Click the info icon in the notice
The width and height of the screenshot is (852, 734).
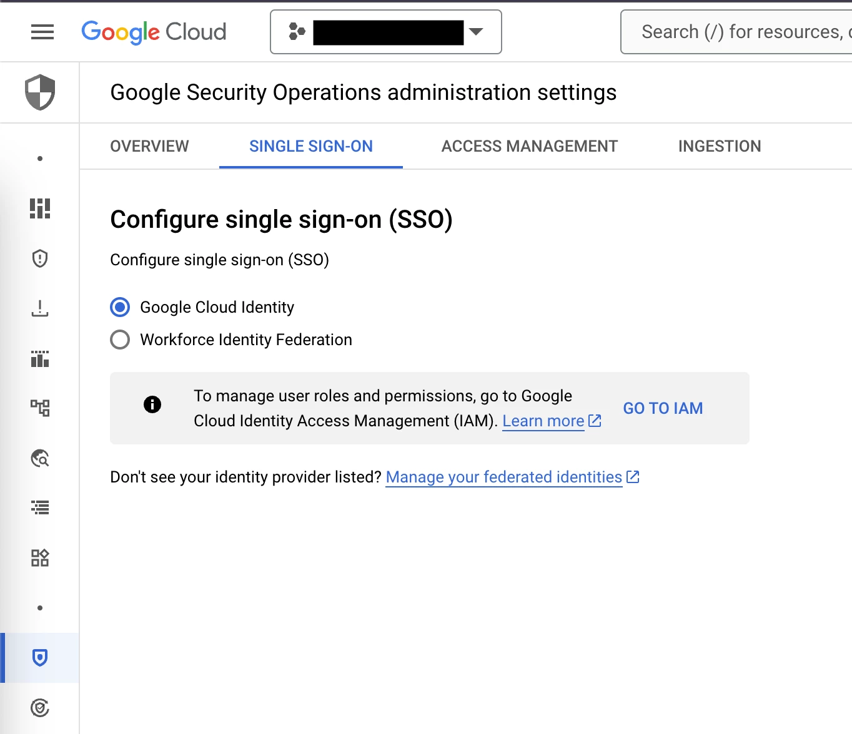pyautogui.click(x=152, y=404)
